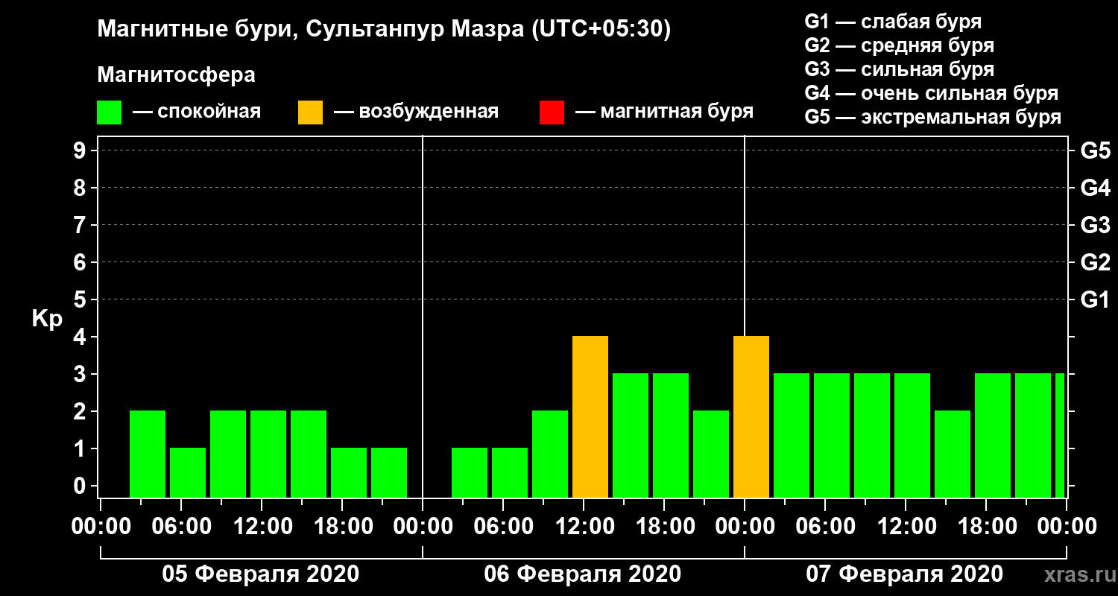Select the 'G5 — экстремальная буря' line

click(932, 117)
